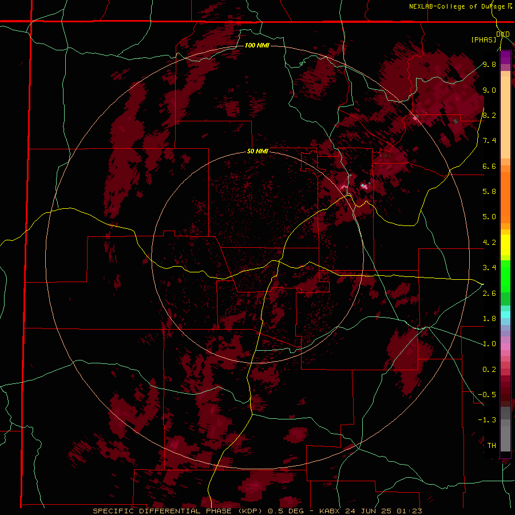The image size is (515, 515).
Task: Select the 5.8 value on the color scale
Action: pyautogui.click(x=489, y=191)
